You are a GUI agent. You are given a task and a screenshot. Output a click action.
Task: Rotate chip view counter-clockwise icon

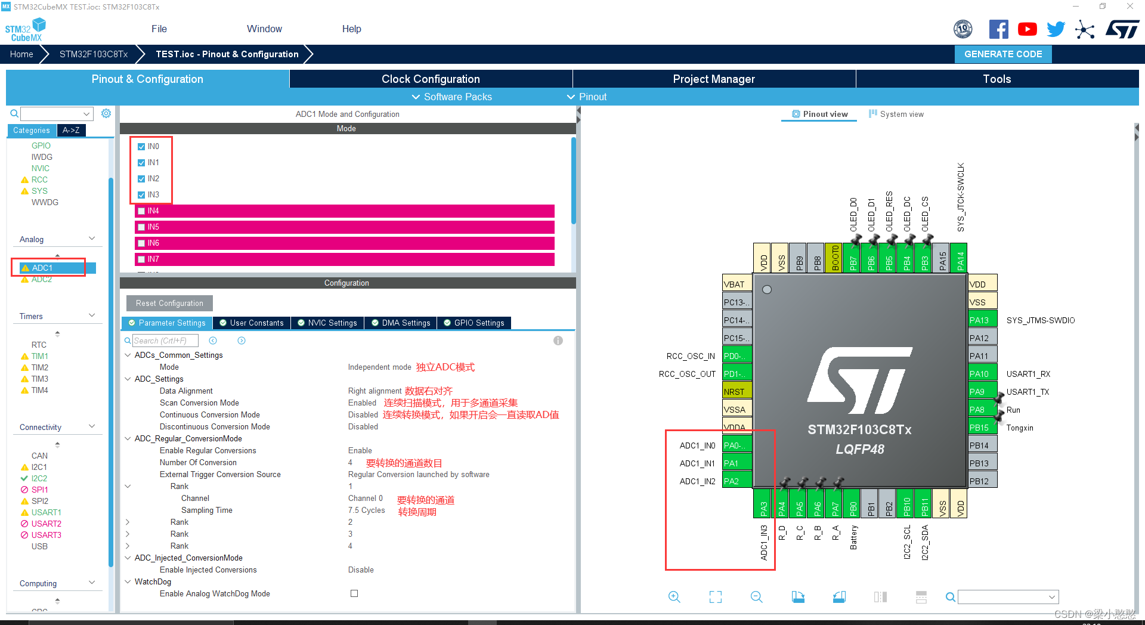point(839,597)
